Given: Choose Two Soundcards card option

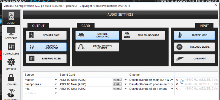Looking at the screenshot, I should coord(143,35).
